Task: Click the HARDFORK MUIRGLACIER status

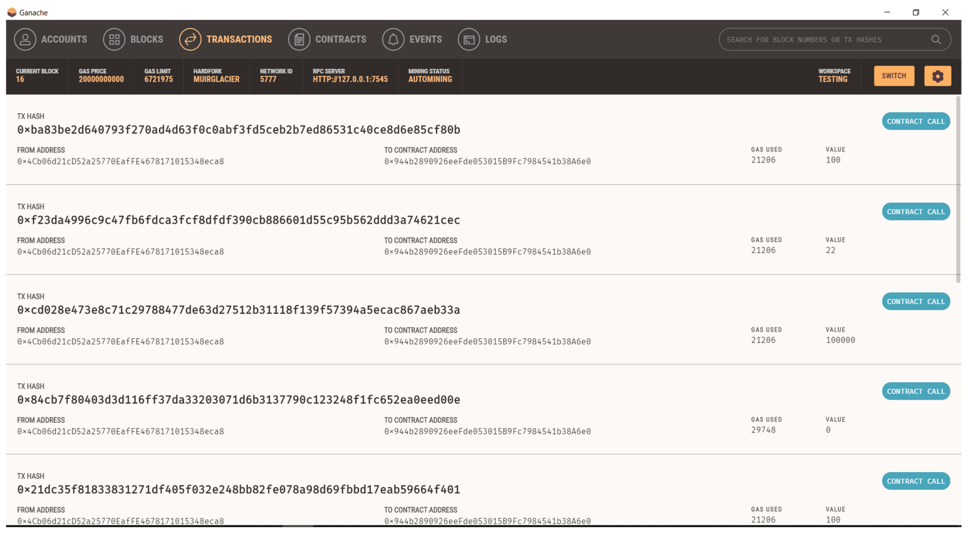Action: 216,76
